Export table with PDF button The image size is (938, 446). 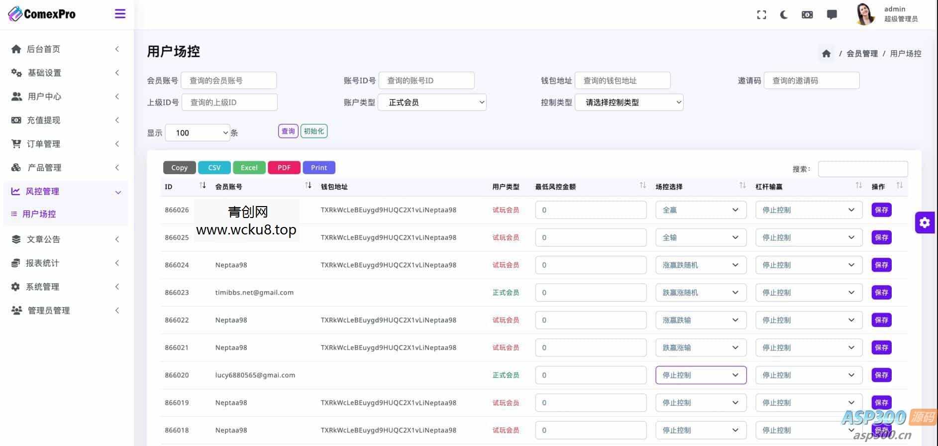click(x=284, y=168)
